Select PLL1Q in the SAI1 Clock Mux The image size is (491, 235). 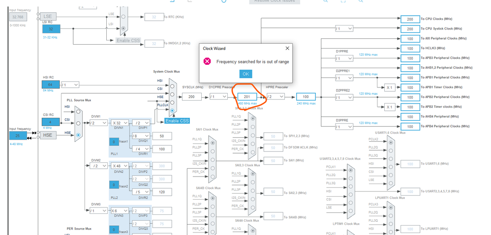[213, 143]
